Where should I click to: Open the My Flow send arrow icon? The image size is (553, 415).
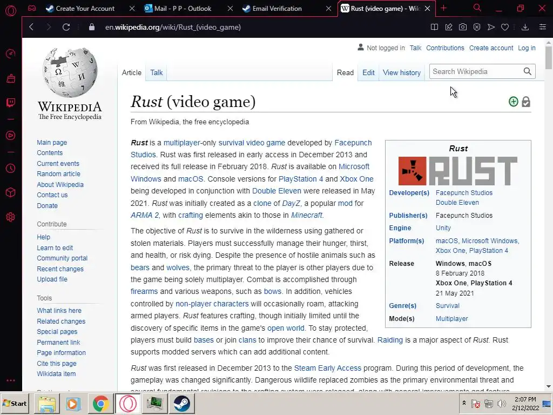point(491,27)
